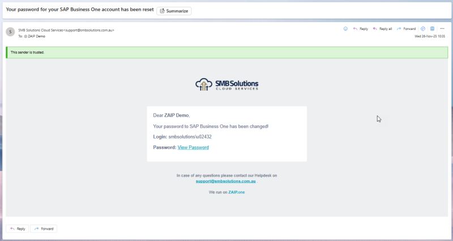The image size is (453, 241).
Task: Click the support@smbsolutions.com.au helpdesk link
Action: [225, 181]
